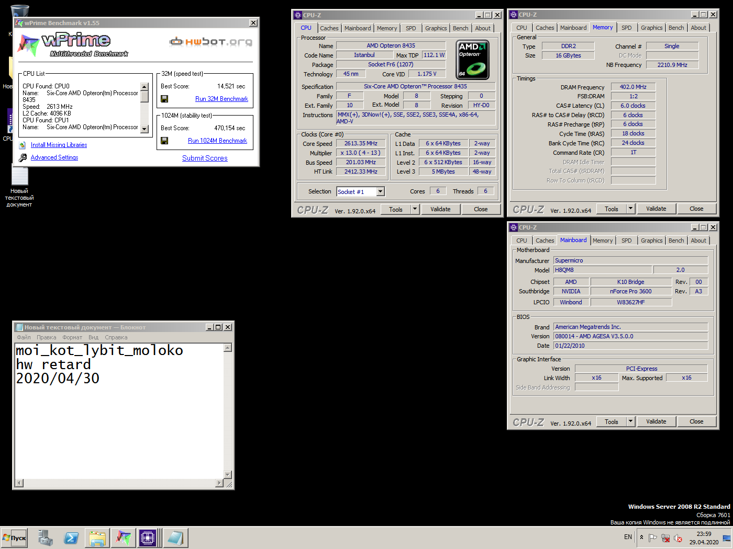Viewport: 733px width, 549px height.
Task: Expand Tools dropdown arrow in Mainboard tab window
Action: (x=630, y=421)
